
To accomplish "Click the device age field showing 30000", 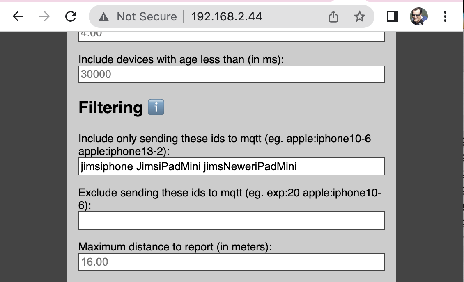I will coord(231,74).
